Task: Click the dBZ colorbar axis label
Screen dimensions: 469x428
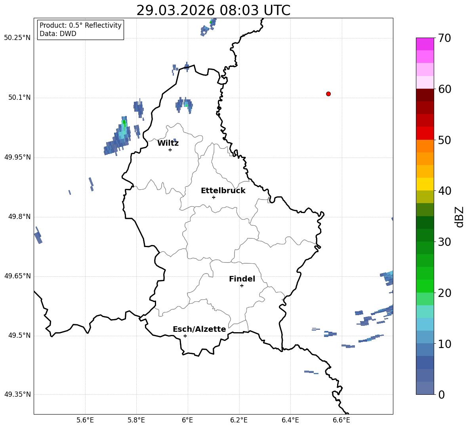Action: point(460,217)
